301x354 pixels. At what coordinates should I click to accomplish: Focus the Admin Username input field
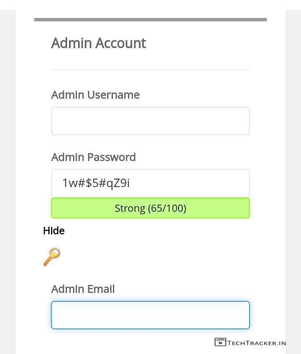point(150,121)
